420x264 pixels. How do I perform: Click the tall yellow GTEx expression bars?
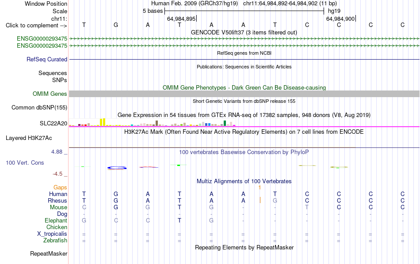click(103, 122)
